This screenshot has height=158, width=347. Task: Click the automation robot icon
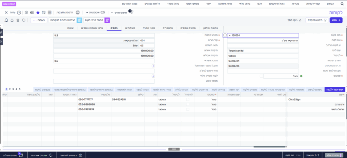click(103, 13)
